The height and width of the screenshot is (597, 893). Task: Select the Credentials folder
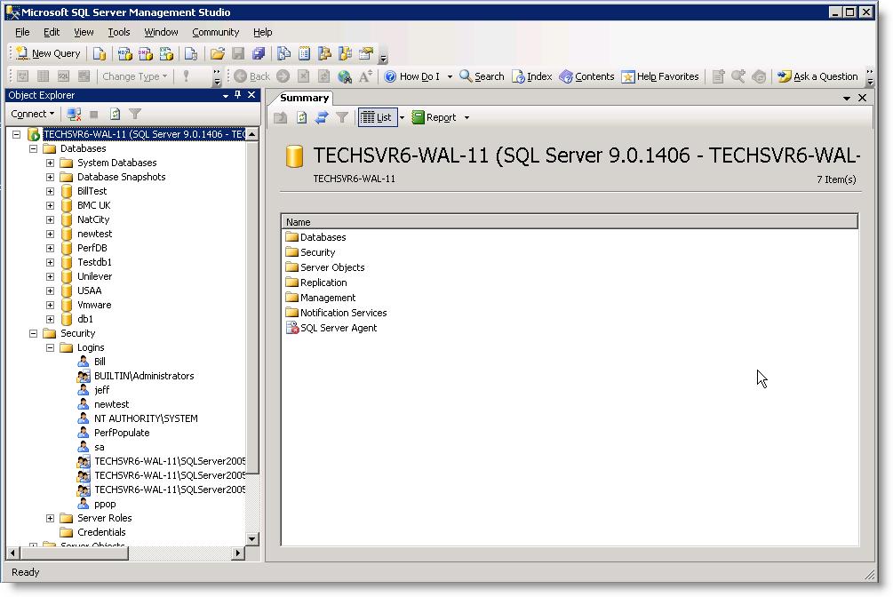[x=101, y=532]
